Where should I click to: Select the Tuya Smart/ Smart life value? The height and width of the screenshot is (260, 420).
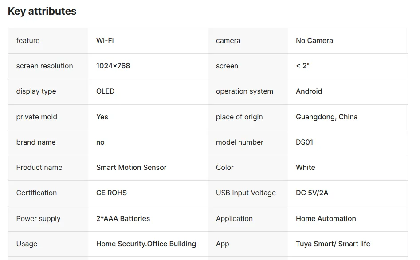coord(333,244)
